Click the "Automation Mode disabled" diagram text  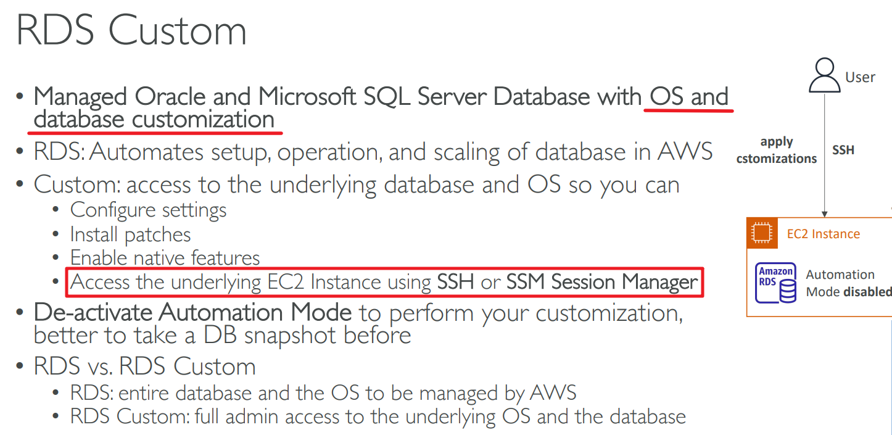pyautogui.click(x=848, y=283)
